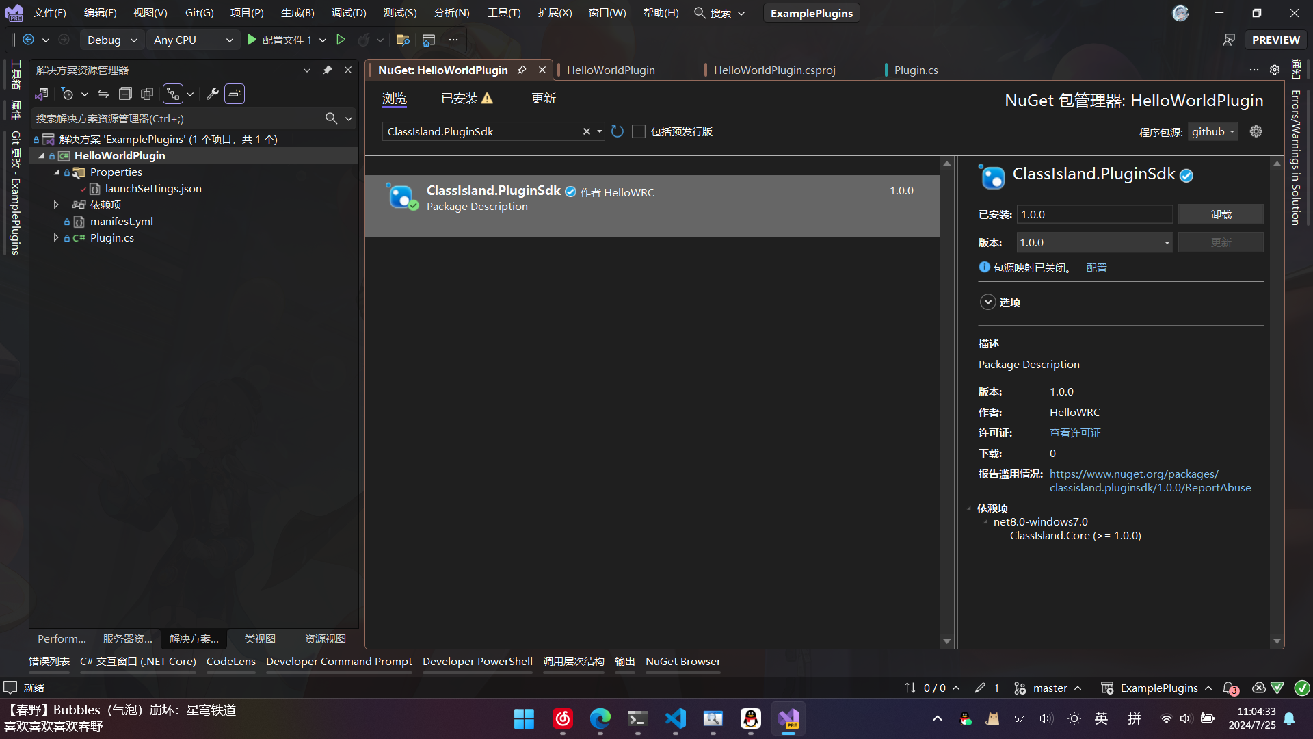Expand the Plugin.cs tree node
The width and height of the screenshot is (1313, 739).
click(56, 237)
